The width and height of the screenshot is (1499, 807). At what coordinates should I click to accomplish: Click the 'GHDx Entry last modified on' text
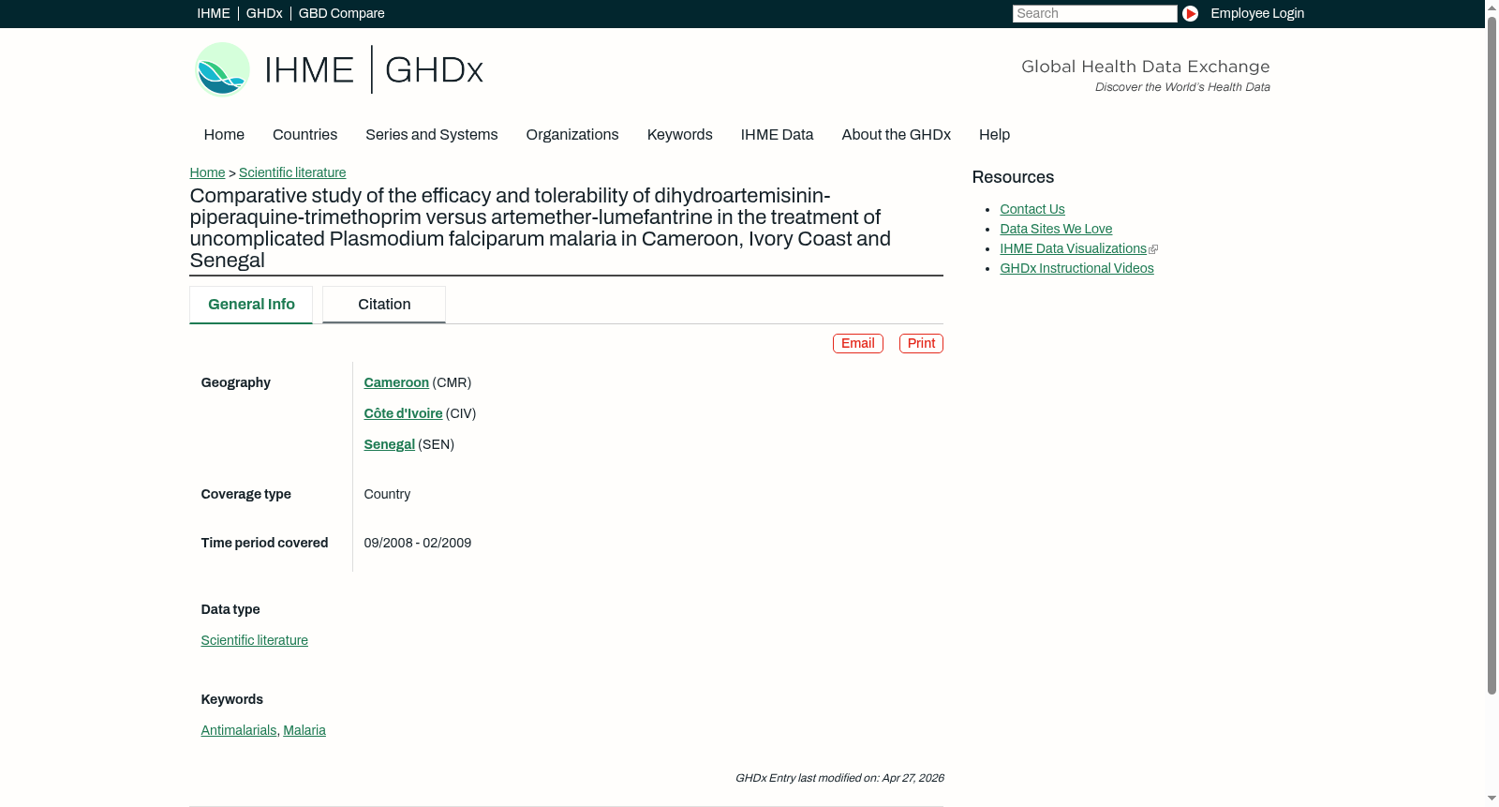[x=839, y=778]
